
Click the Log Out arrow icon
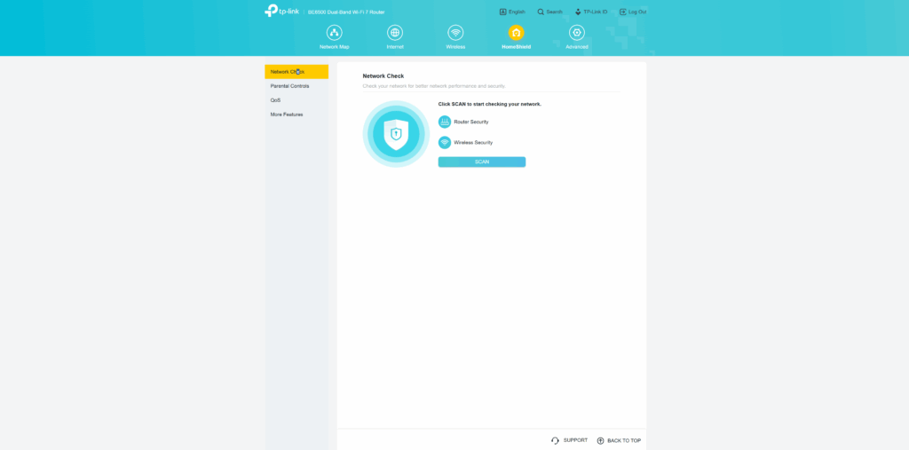[622, 12]
